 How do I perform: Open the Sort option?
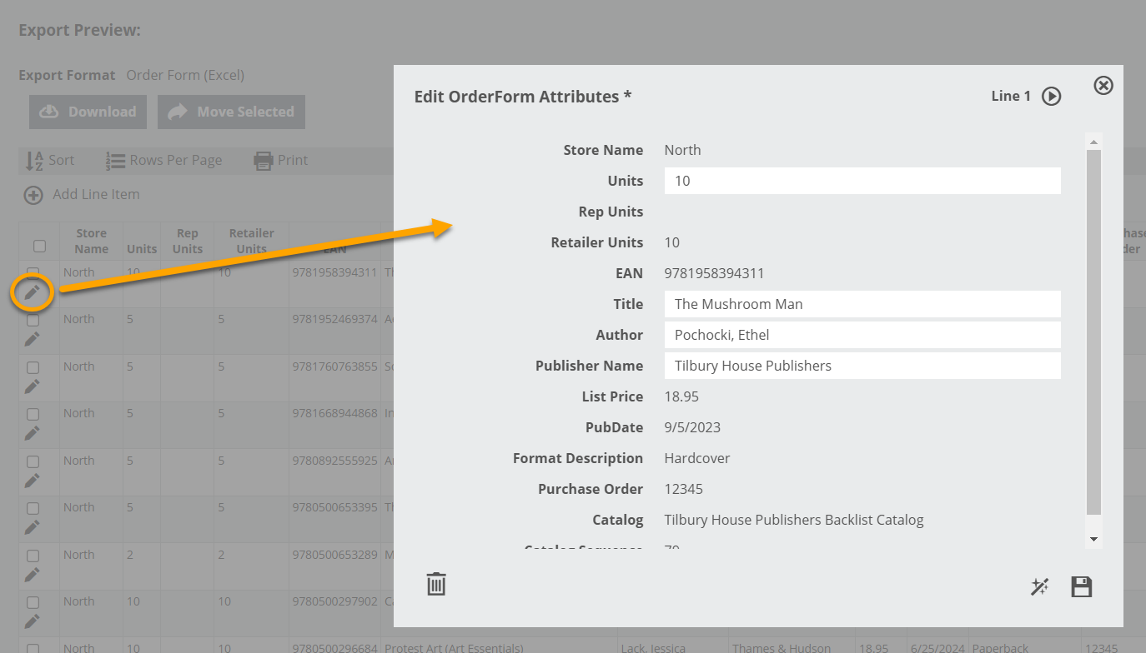pos(50,161)
